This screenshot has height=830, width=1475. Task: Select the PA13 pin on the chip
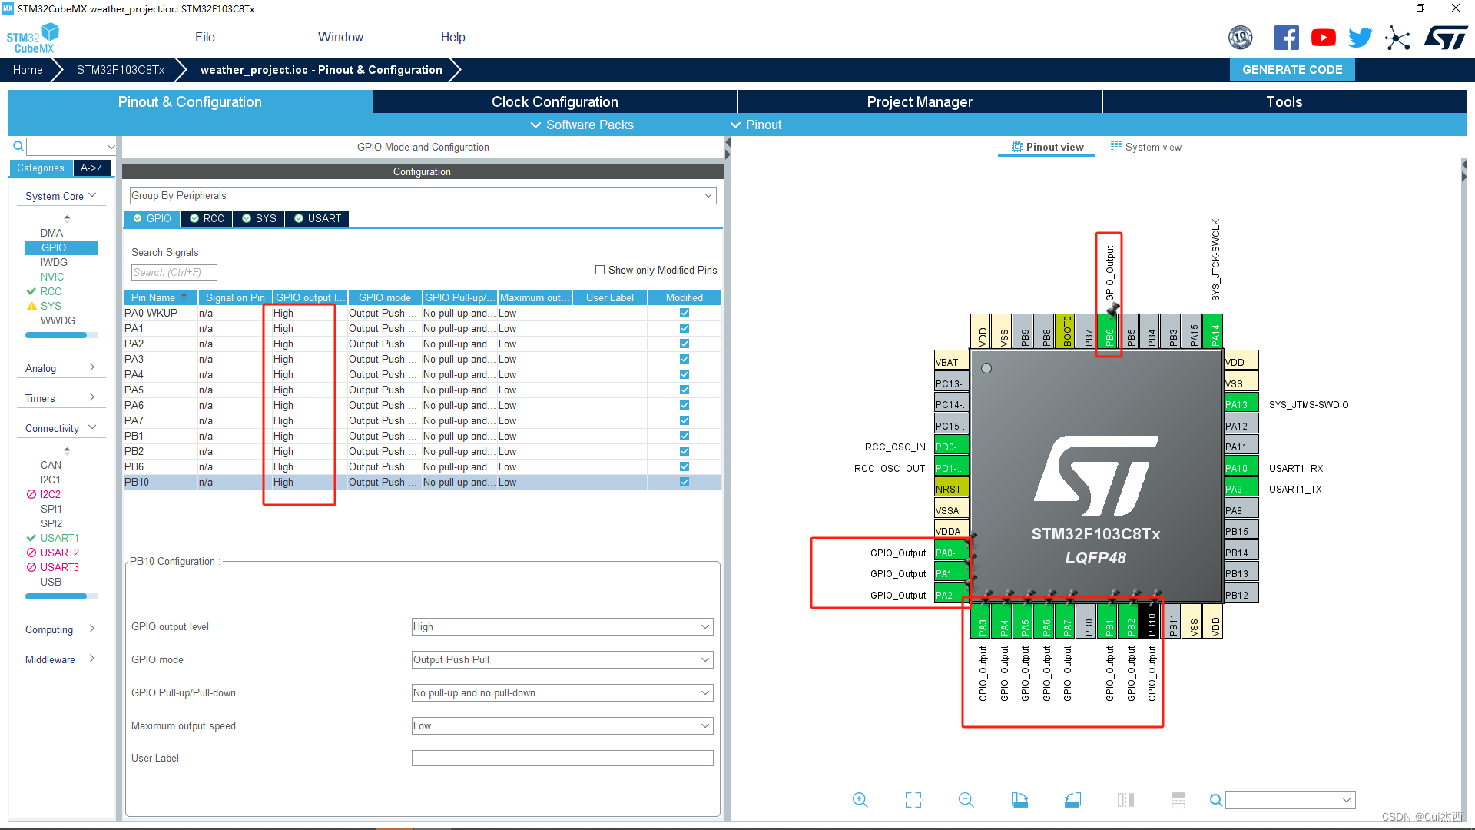pos(1241,404)
